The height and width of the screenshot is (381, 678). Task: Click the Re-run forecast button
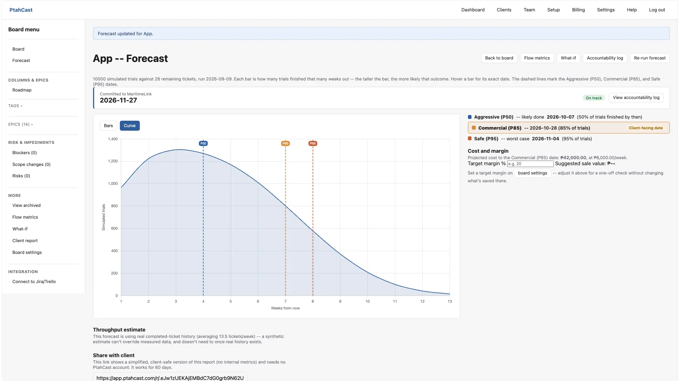(649, 58)
